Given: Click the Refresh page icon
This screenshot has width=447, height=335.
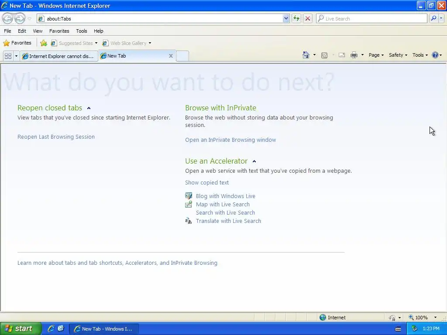Looking at the screenshot, I should 296,18.
